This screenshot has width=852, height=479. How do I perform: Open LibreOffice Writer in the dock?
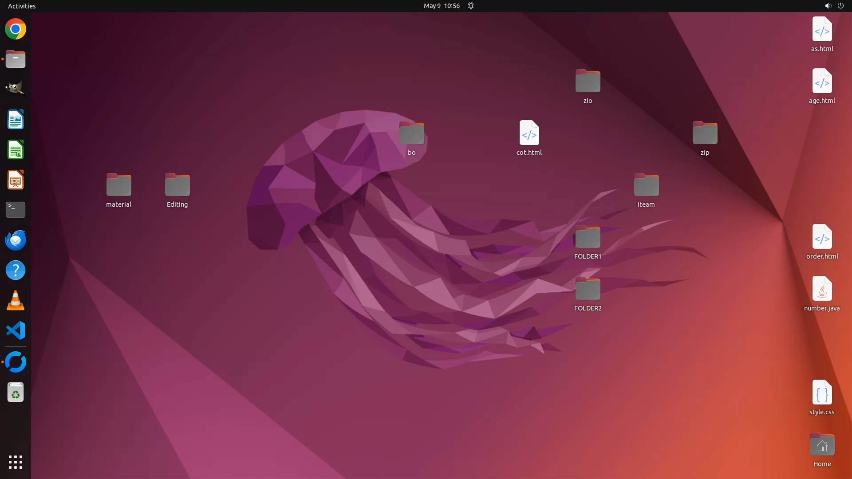point(16,120)
